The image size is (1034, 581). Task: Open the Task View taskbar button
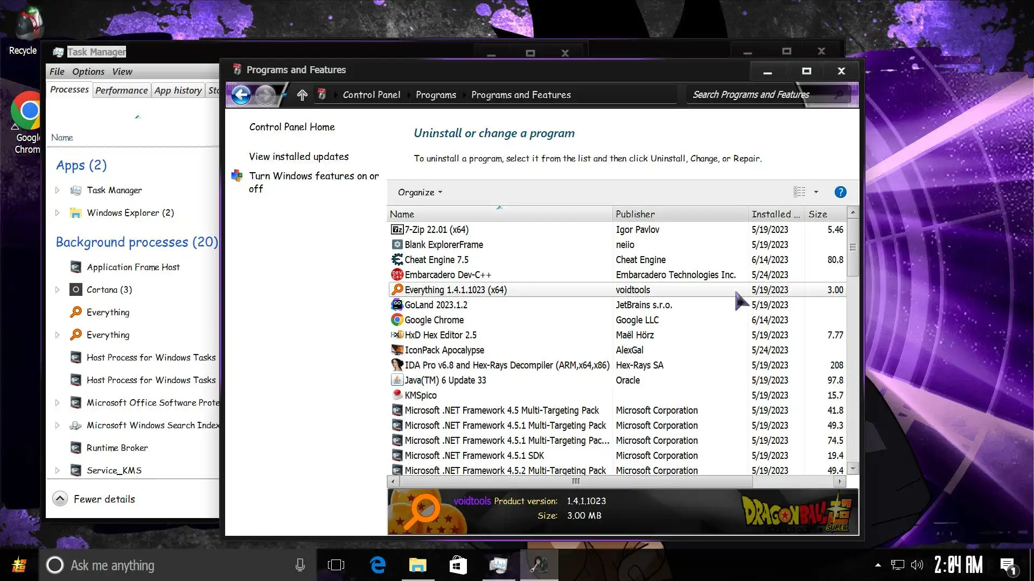coord(336,565)
